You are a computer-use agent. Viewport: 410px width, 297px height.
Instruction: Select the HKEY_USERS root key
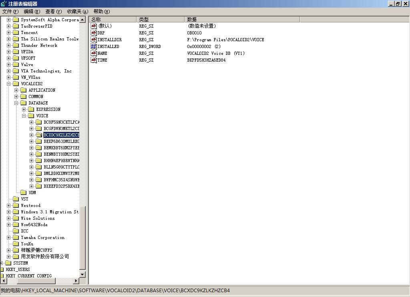click(18, 269)
